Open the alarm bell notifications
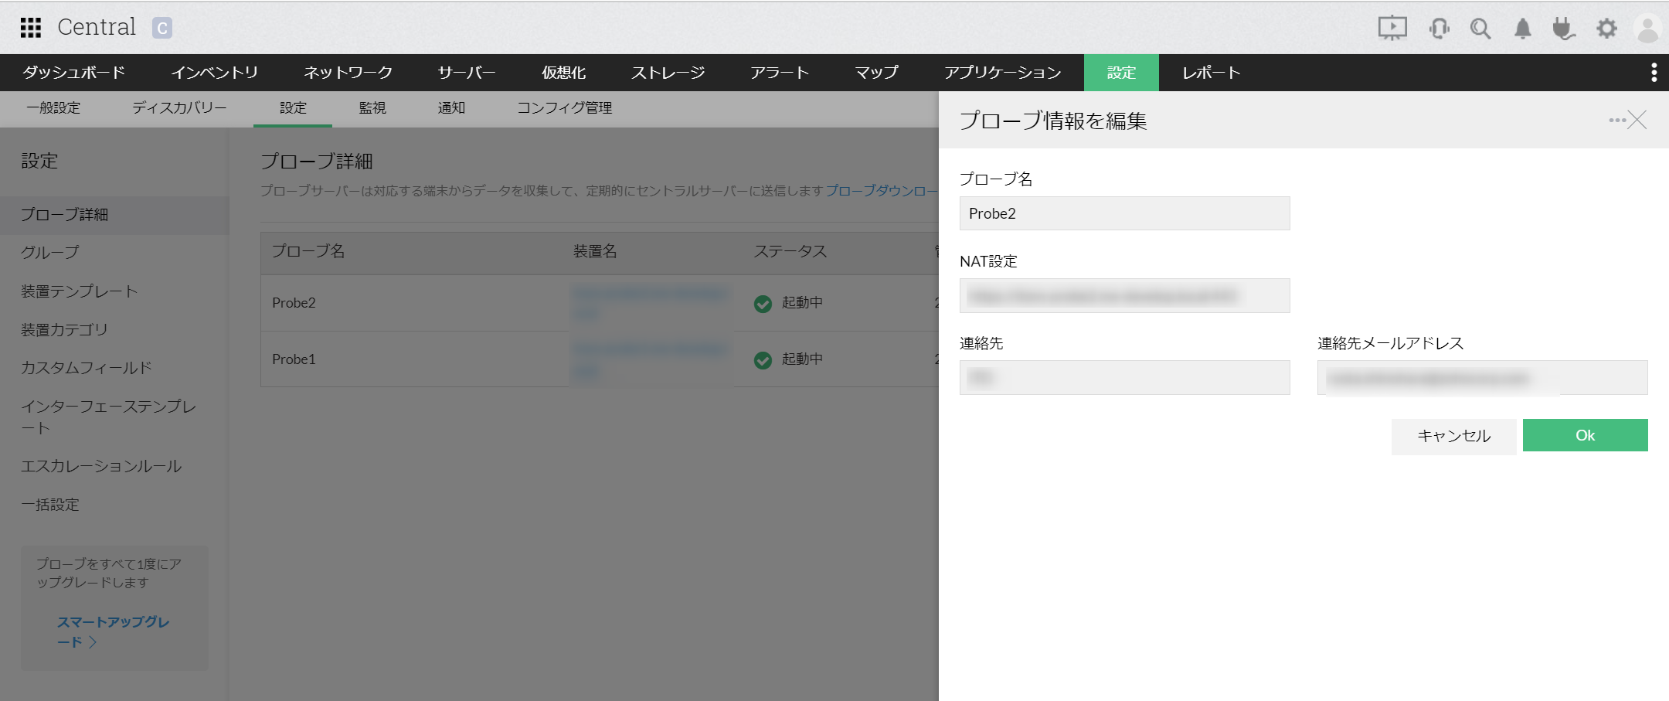The height and width of the screenshot is (701, 1669). [1522, 29]
